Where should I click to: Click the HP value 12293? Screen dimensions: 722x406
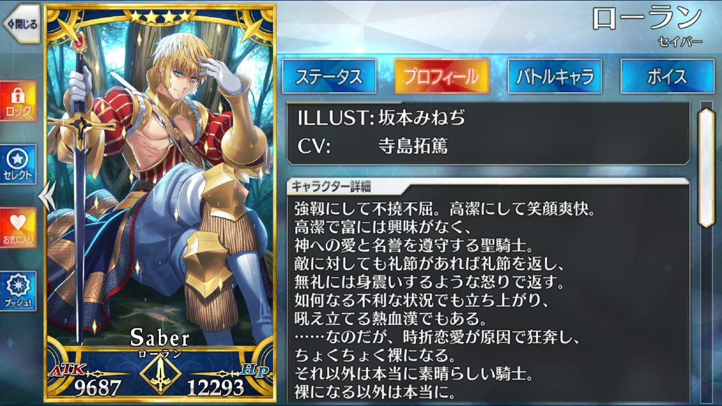tap(215, 387)
